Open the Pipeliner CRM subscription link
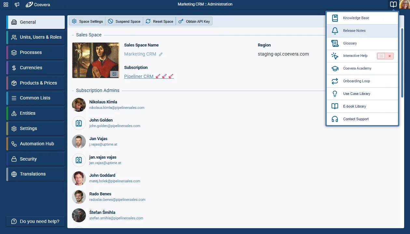410x234 pixels. 149,76
